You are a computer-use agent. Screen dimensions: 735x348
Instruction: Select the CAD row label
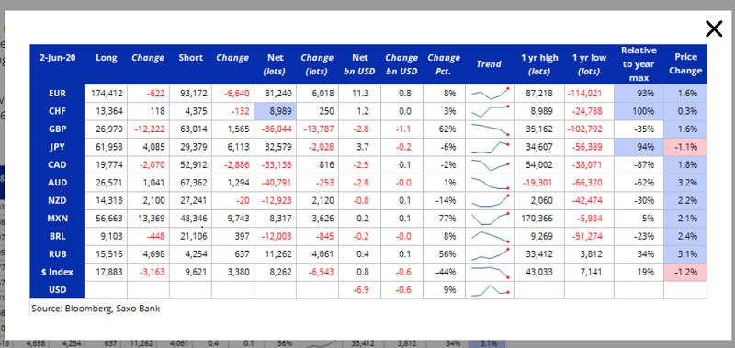click(x=57, y=165)
